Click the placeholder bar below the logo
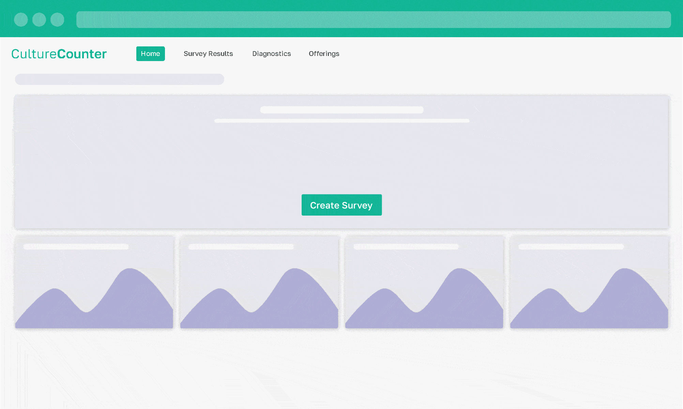The image size is (683, 409). [119, 79]
